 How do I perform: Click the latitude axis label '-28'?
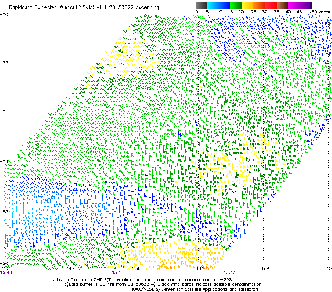(4, 212)
